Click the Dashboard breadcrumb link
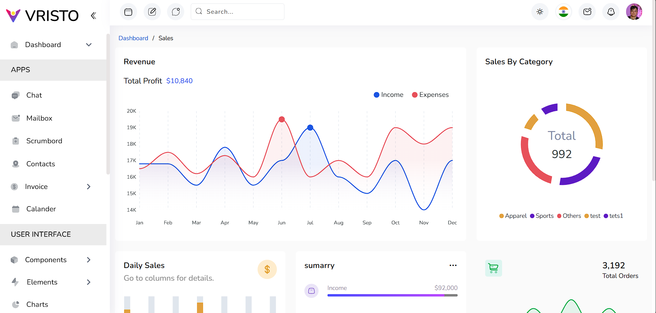The image size is (656, 313). click(133, 38)
